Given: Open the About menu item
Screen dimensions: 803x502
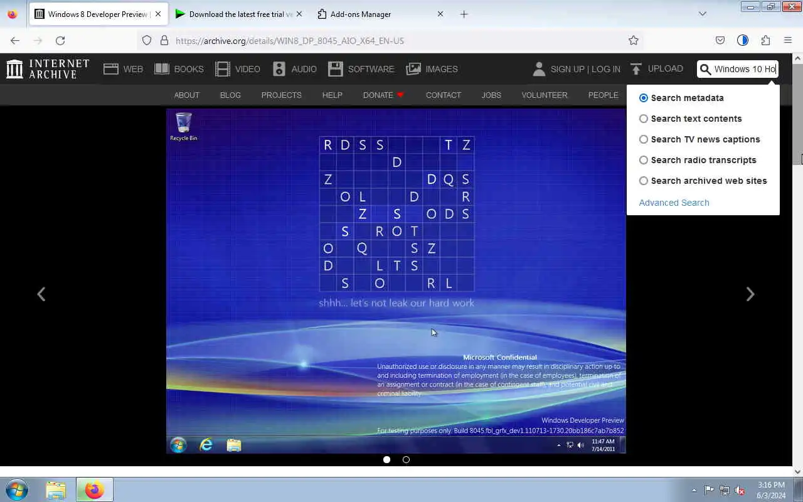Looking at the screenshot, I should [x=186, y=95].
